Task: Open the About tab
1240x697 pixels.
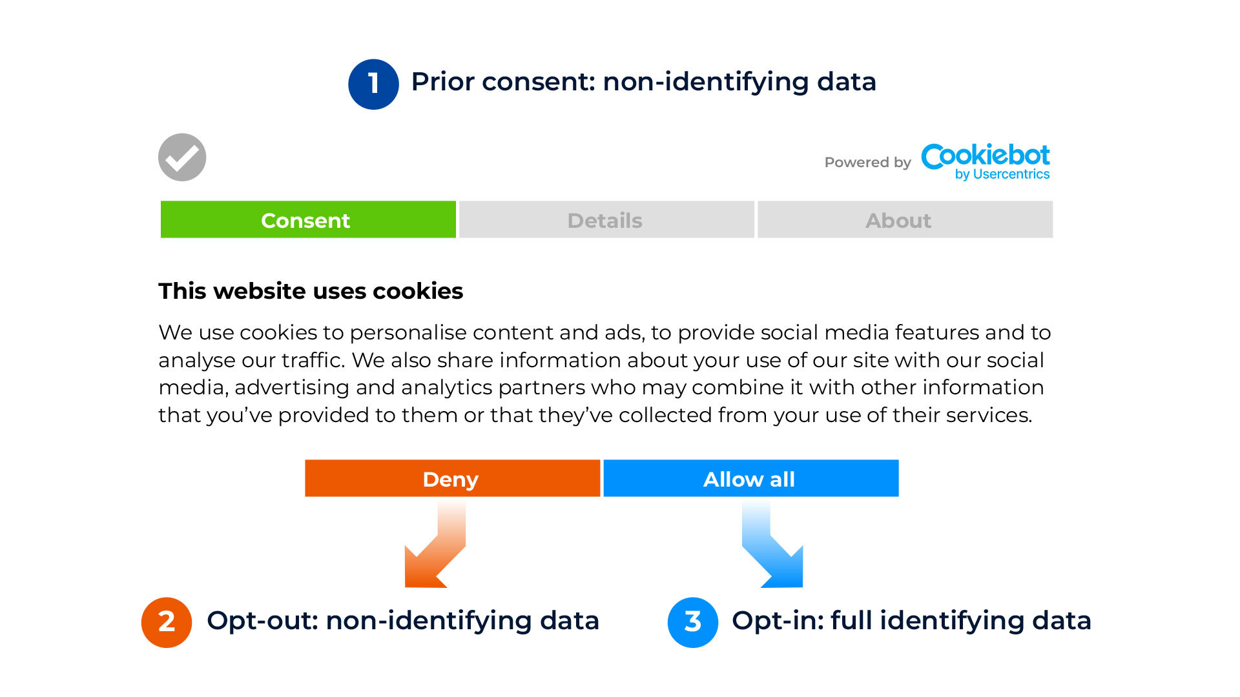Action: click(905, 219)
